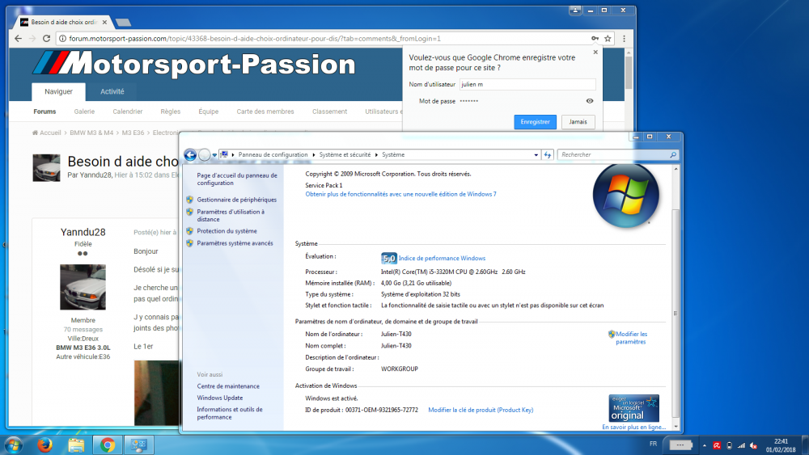Image resolution: width=809 pixels, height=455 pixels.
Task: Click Yanndu28's car avatar thumbnail in post
Action: pyautogui.click(x=83, y=287)
